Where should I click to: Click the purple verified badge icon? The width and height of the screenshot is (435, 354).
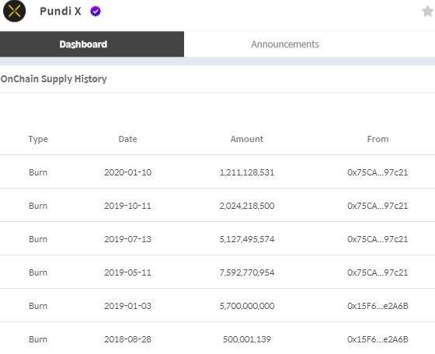(x=96, y=12)
